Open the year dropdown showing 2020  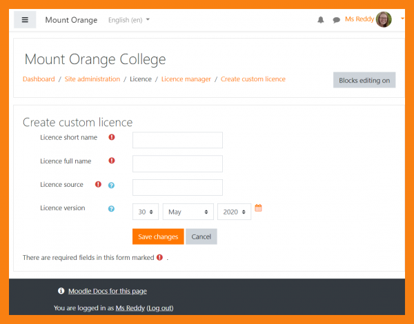point(234,212)
